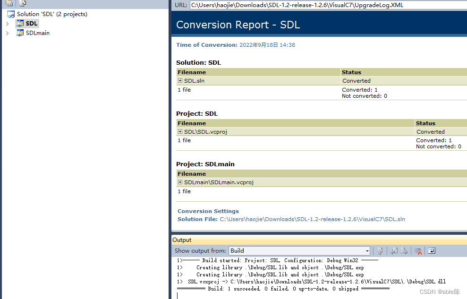Click the 'Solution: SDL' heading
Image resolution: width=467 pixels, height=299 pixels.
click(198, 62)
